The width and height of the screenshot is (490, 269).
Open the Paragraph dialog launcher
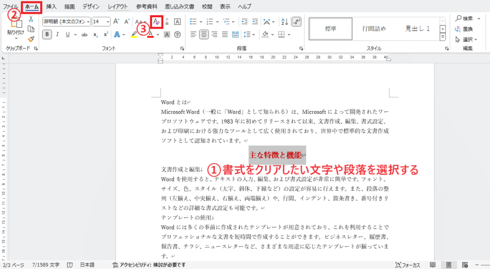pyautogui.click(x=301, y=49)
